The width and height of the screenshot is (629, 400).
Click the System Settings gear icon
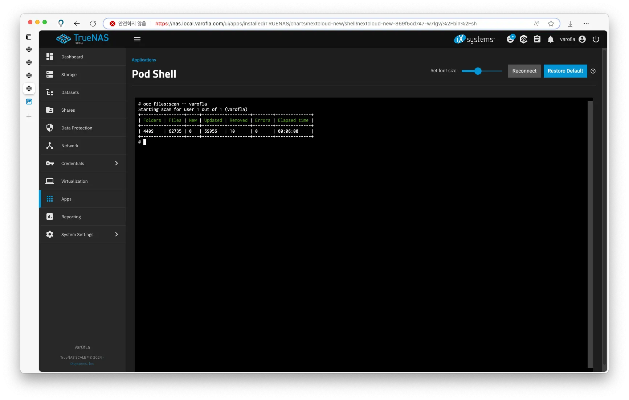pyautogui.click(x=50, y=234)
